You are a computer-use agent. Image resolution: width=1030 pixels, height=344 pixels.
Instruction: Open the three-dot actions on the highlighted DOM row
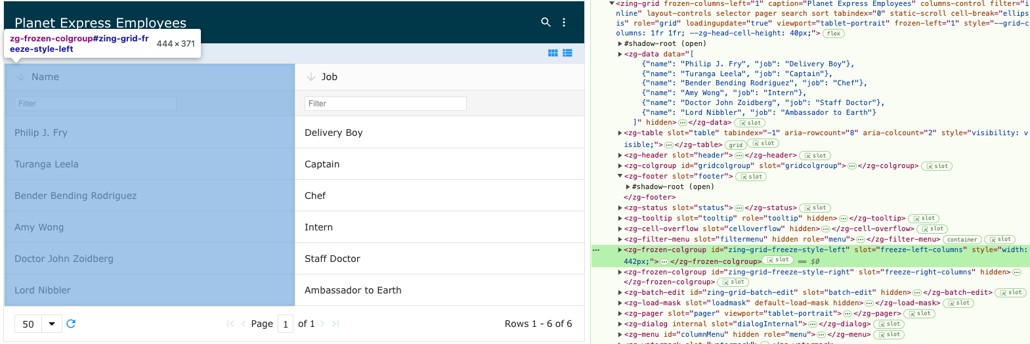(596, 250)
